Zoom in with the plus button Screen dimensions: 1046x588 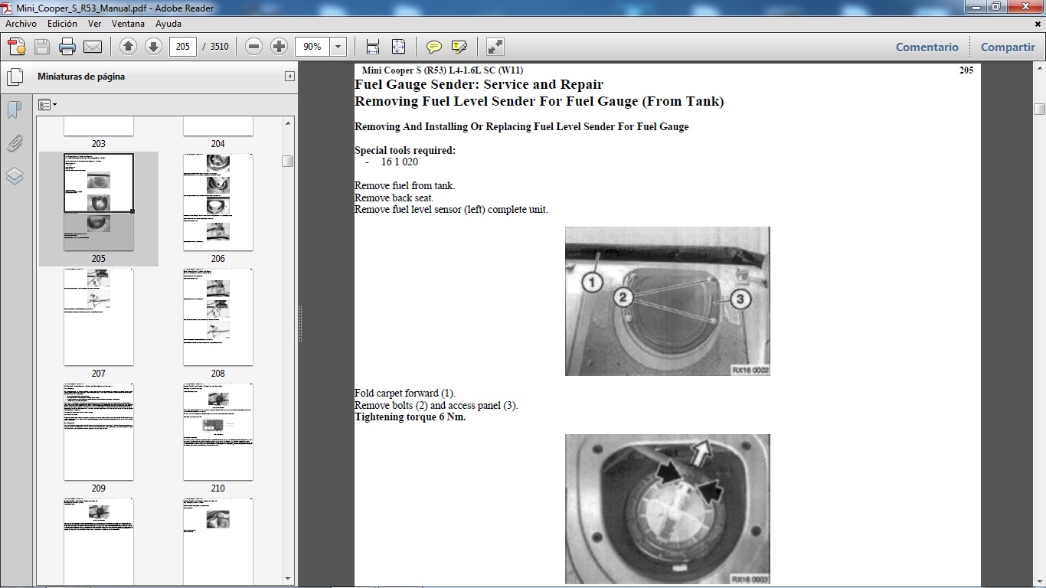coord(279,47)
